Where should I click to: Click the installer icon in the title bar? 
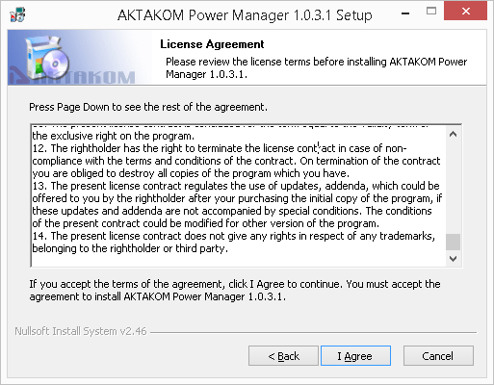(17, 14)
